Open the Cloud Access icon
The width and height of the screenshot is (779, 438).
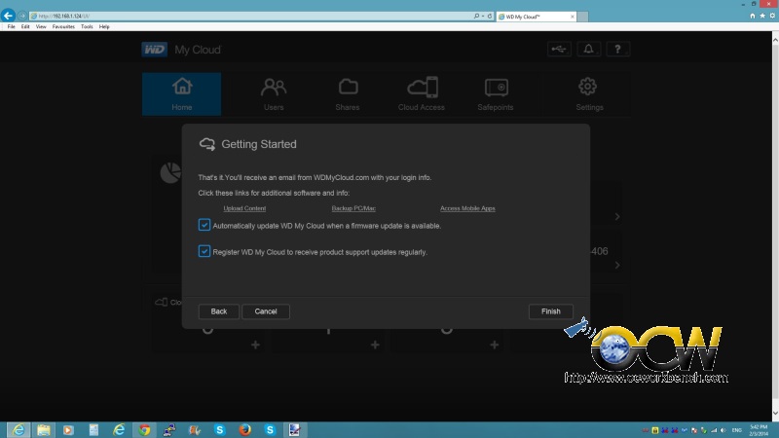(x=423, y=88)
